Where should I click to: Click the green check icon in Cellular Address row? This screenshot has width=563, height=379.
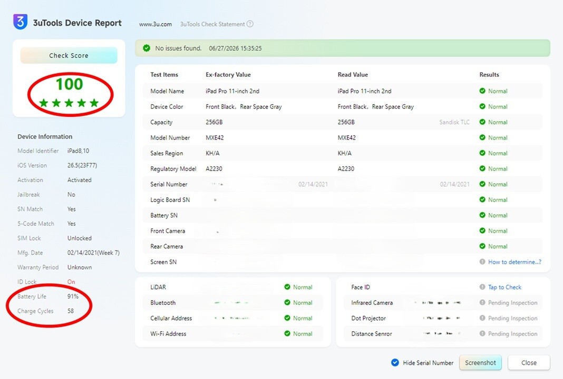tap(287, 318)
